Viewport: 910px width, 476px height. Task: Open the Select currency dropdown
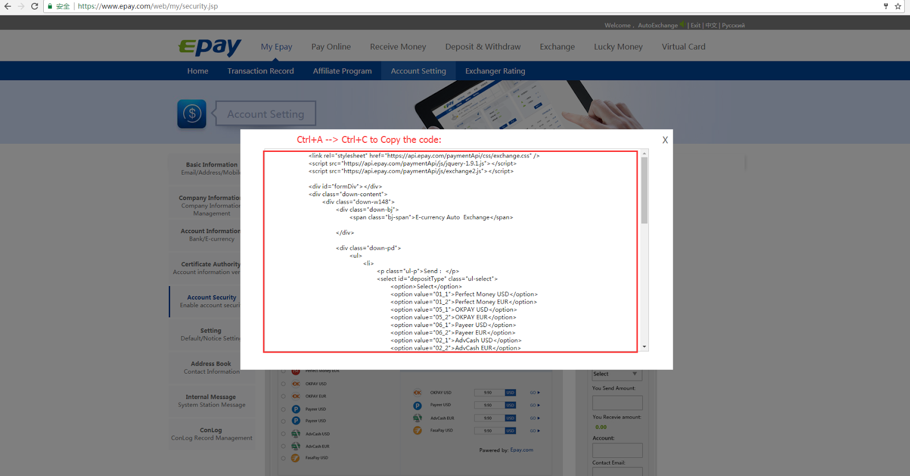[x=617, y=374]
